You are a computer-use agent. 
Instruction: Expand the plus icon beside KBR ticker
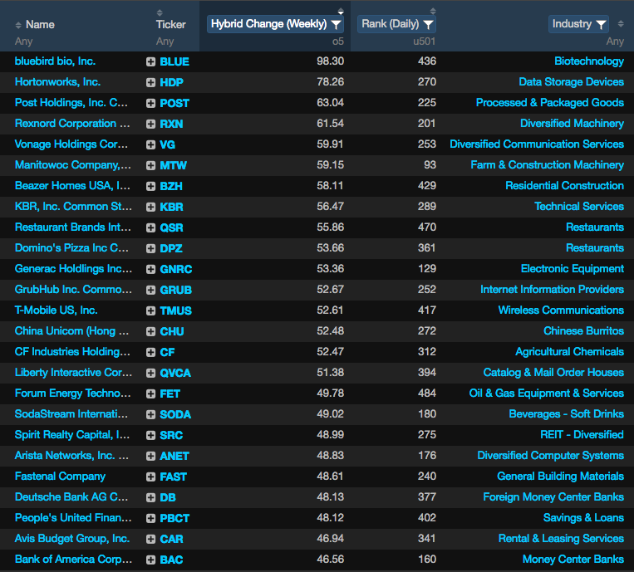coord(150,207)
